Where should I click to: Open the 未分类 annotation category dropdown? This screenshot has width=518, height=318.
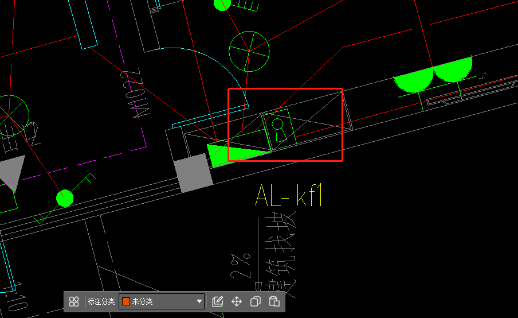[162, 301]
